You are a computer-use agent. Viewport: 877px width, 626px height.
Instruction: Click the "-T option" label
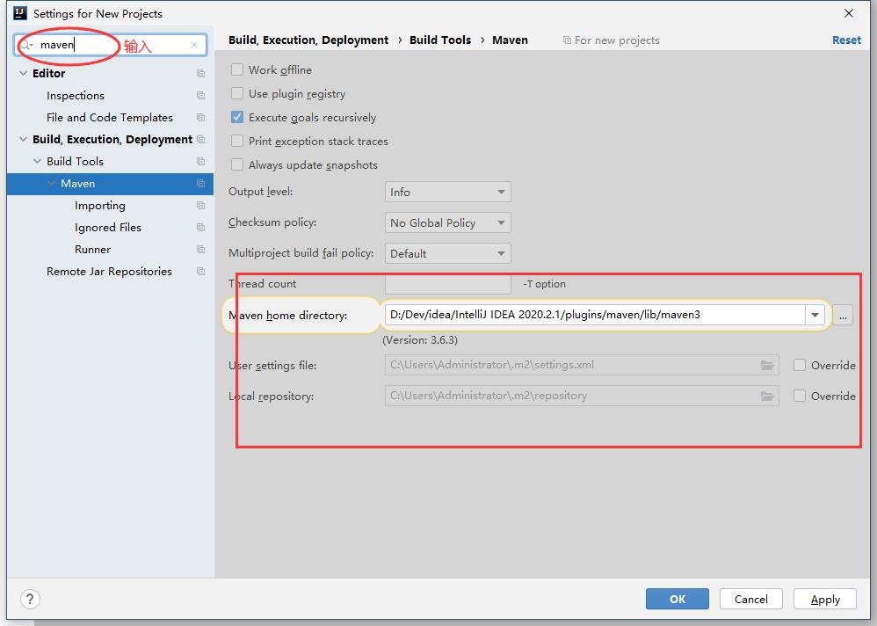[x=544, y=284]
